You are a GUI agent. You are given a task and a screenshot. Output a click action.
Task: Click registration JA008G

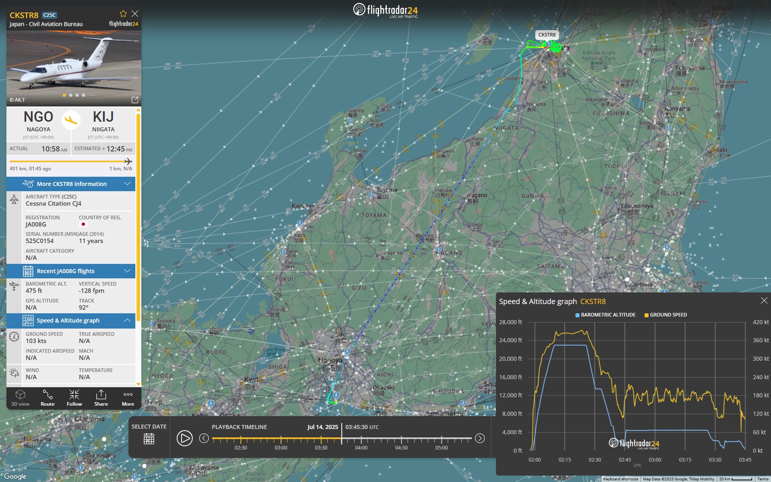(x=36, y=225)
